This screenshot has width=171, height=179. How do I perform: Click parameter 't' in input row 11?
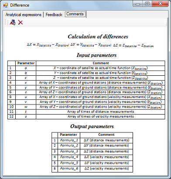click(x=26, y=111)
